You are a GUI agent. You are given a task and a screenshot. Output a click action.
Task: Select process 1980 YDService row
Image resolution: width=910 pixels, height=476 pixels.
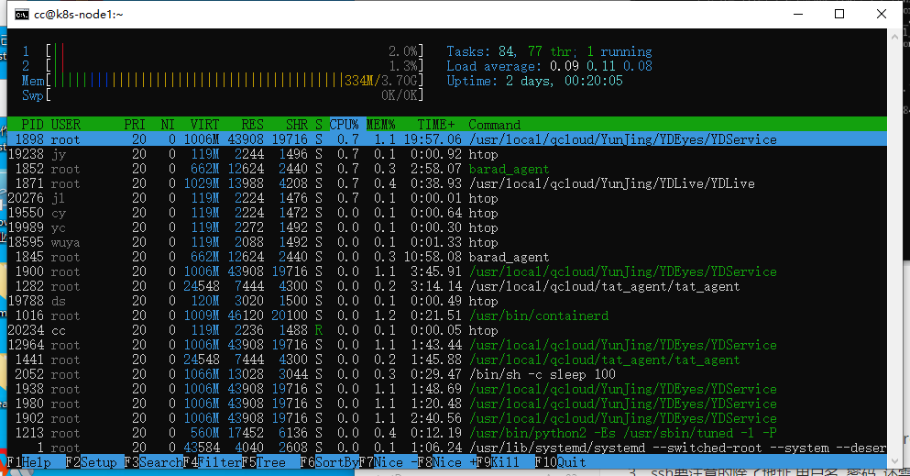coord(447,404)
